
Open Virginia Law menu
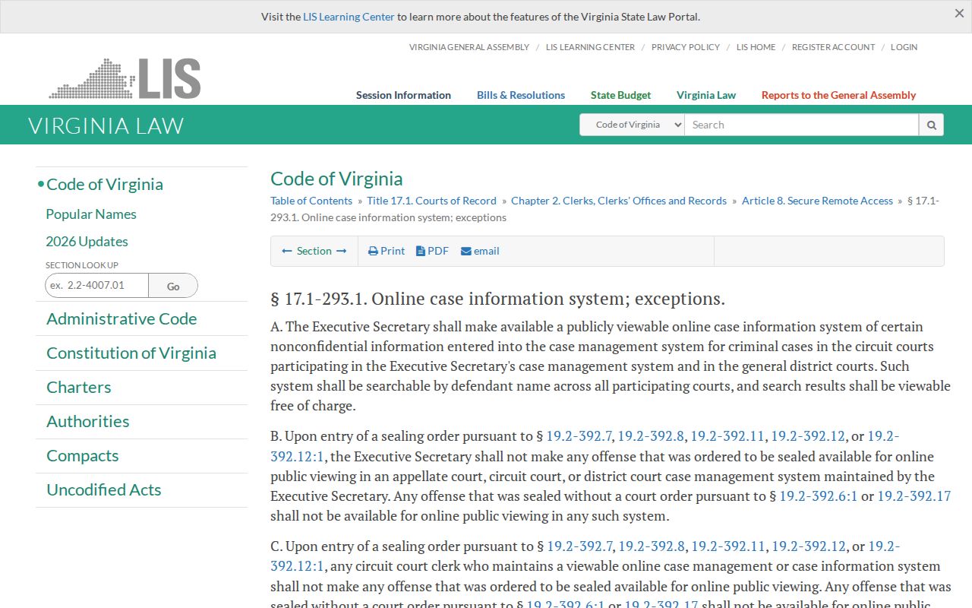[x=706, y=95]
